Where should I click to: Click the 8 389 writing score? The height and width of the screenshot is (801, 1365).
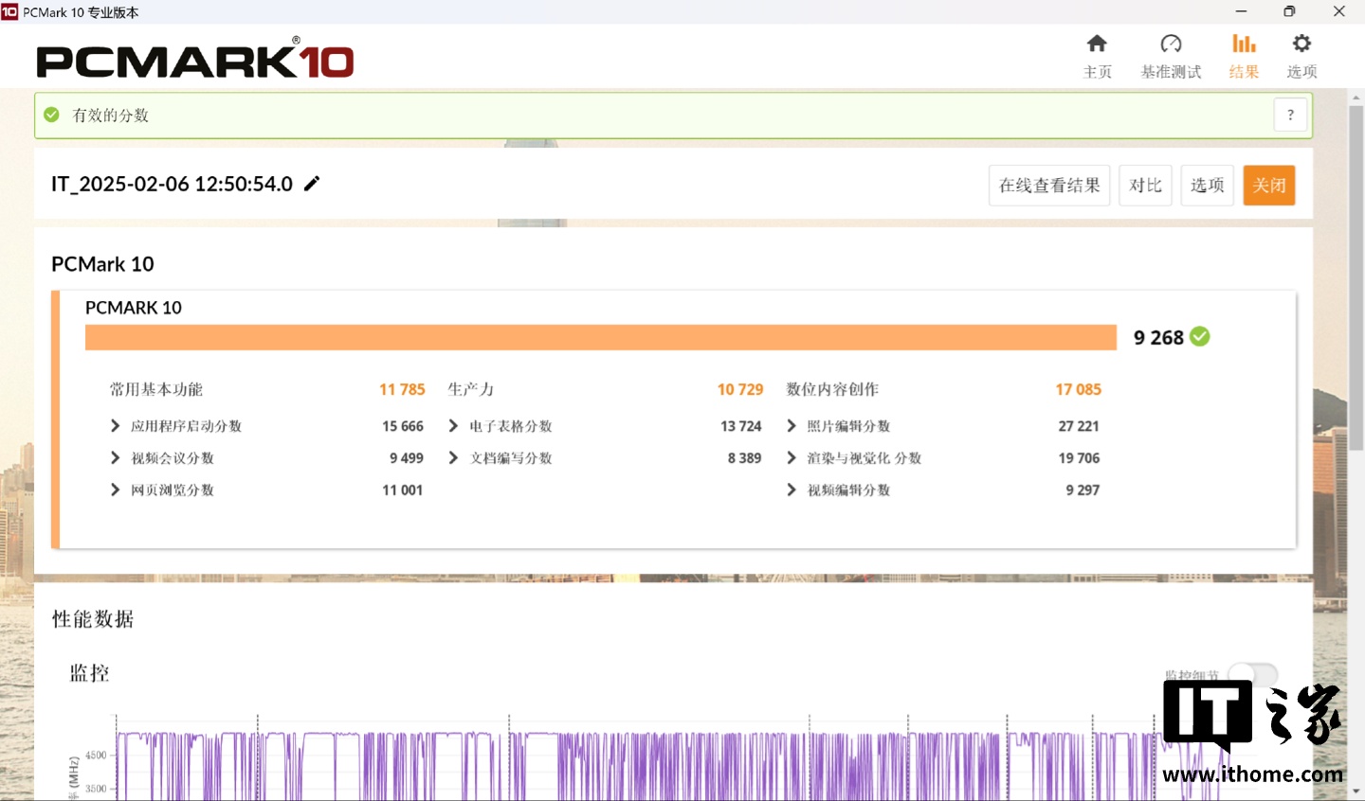point(745,458)
